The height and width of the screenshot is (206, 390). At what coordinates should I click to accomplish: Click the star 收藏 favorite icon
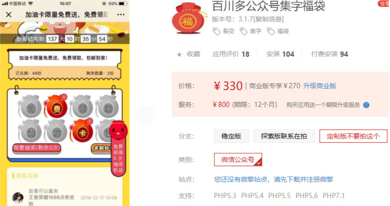click(x=179, y=54)
